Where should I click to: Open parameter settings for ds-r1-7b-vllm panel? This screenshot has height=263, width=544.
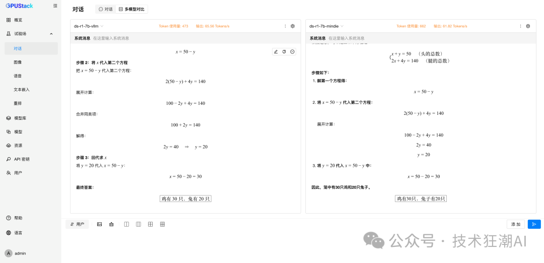[x=293, y=26]
